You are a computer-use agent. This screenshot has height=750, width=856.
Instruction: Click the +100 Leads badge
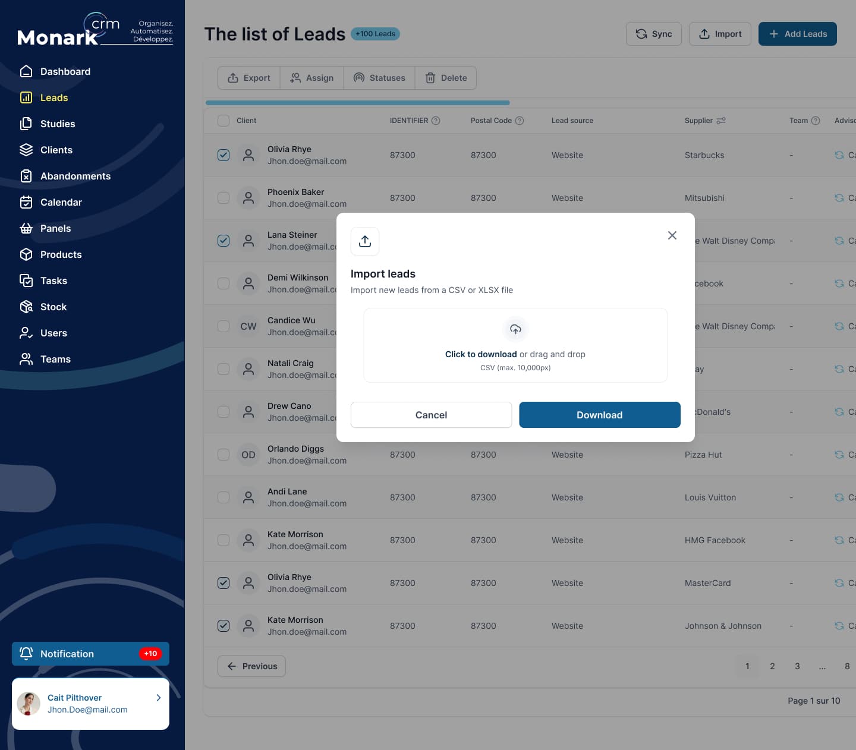375,34
